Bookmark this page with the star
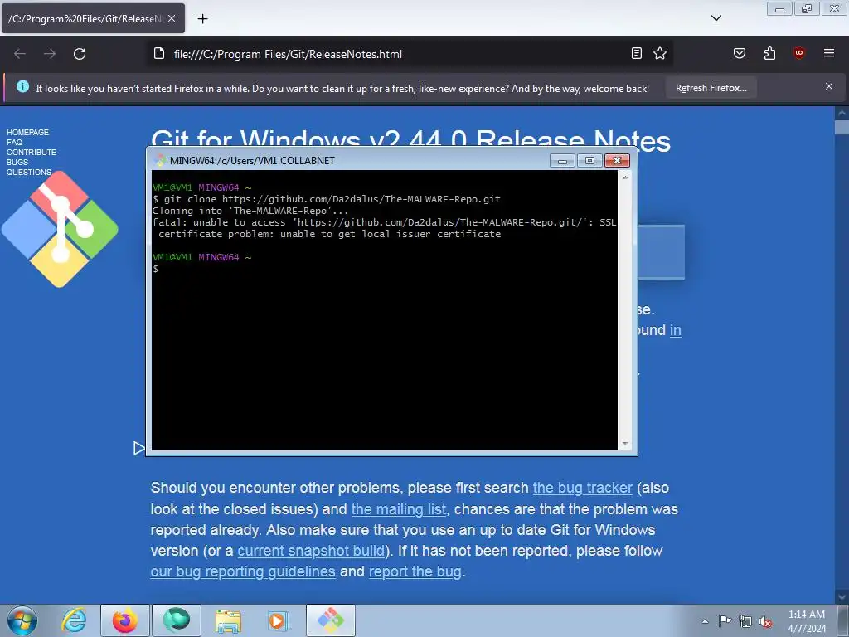 coord(659,53)
